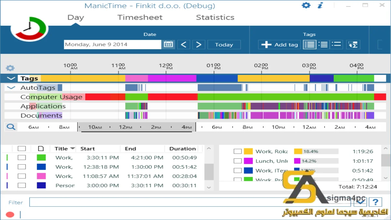Image resolution: width=391 pixels, height=220 pixels.
Task: Switch to the Timesheet tab
Action: pyautogui.click(x=140, y=18)
